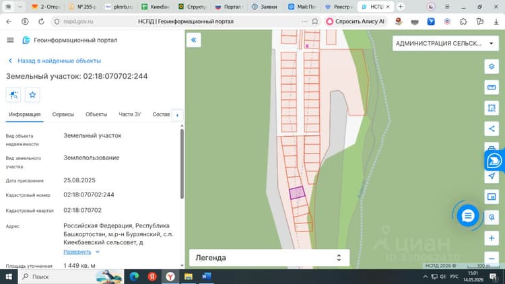Switch to the Заявки browser tab
This screenshot has height=284, width=505.
point(264,7)
